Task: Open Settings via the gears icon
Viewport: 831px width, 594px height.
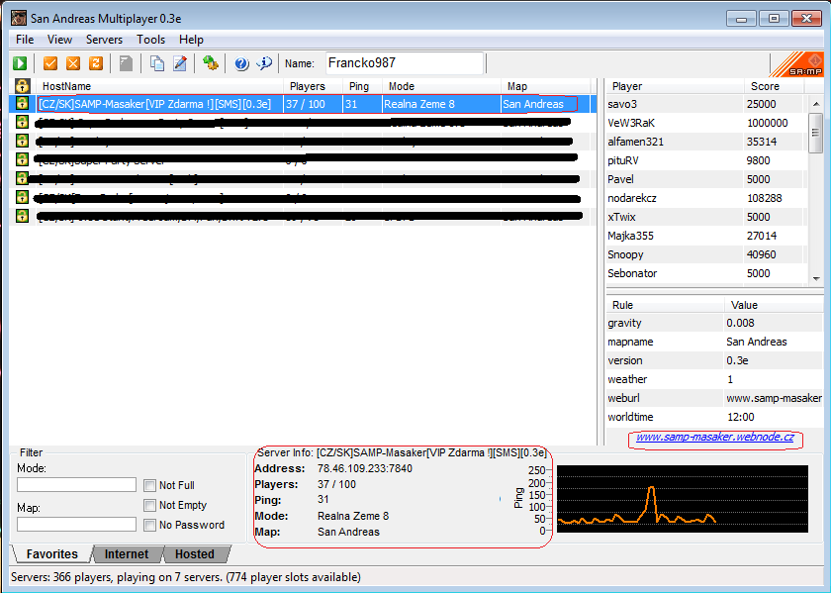Action: 211,63
